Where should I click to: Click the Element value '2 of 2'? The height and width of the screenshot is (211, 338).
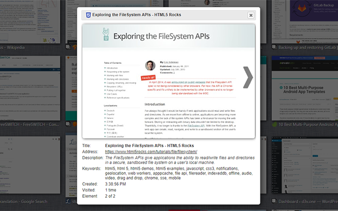pos(110,196)
